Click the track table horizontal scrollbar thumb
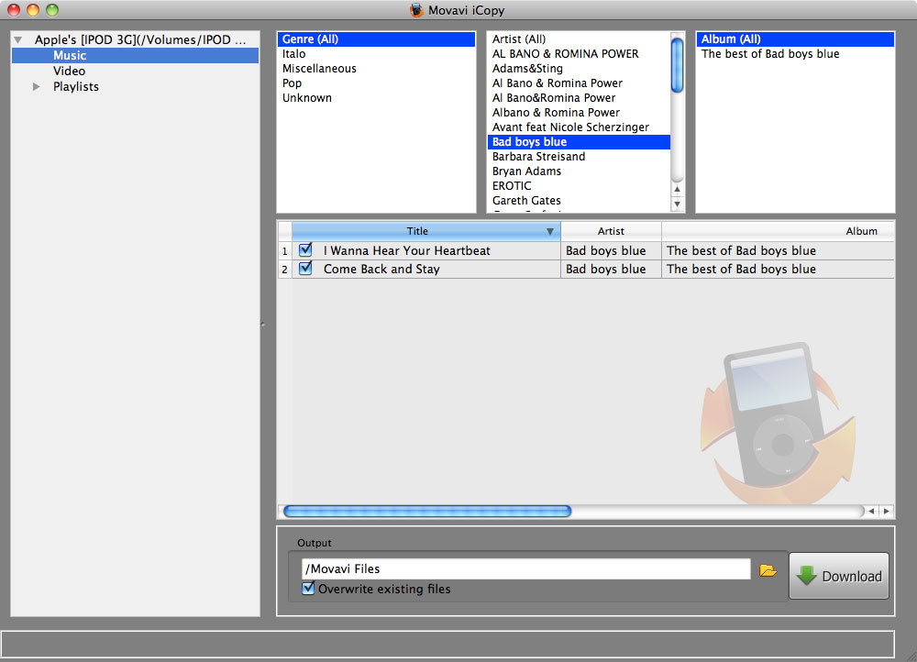 tap(427, 511)
